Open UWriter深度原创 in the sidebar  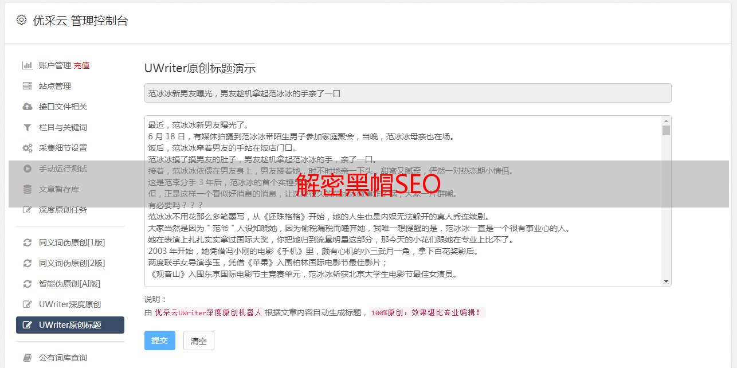[x=70, y=304]
